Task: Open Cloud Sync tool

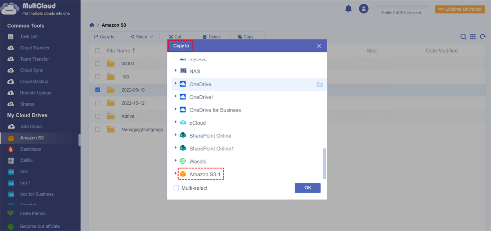Action: pos(32,70)
